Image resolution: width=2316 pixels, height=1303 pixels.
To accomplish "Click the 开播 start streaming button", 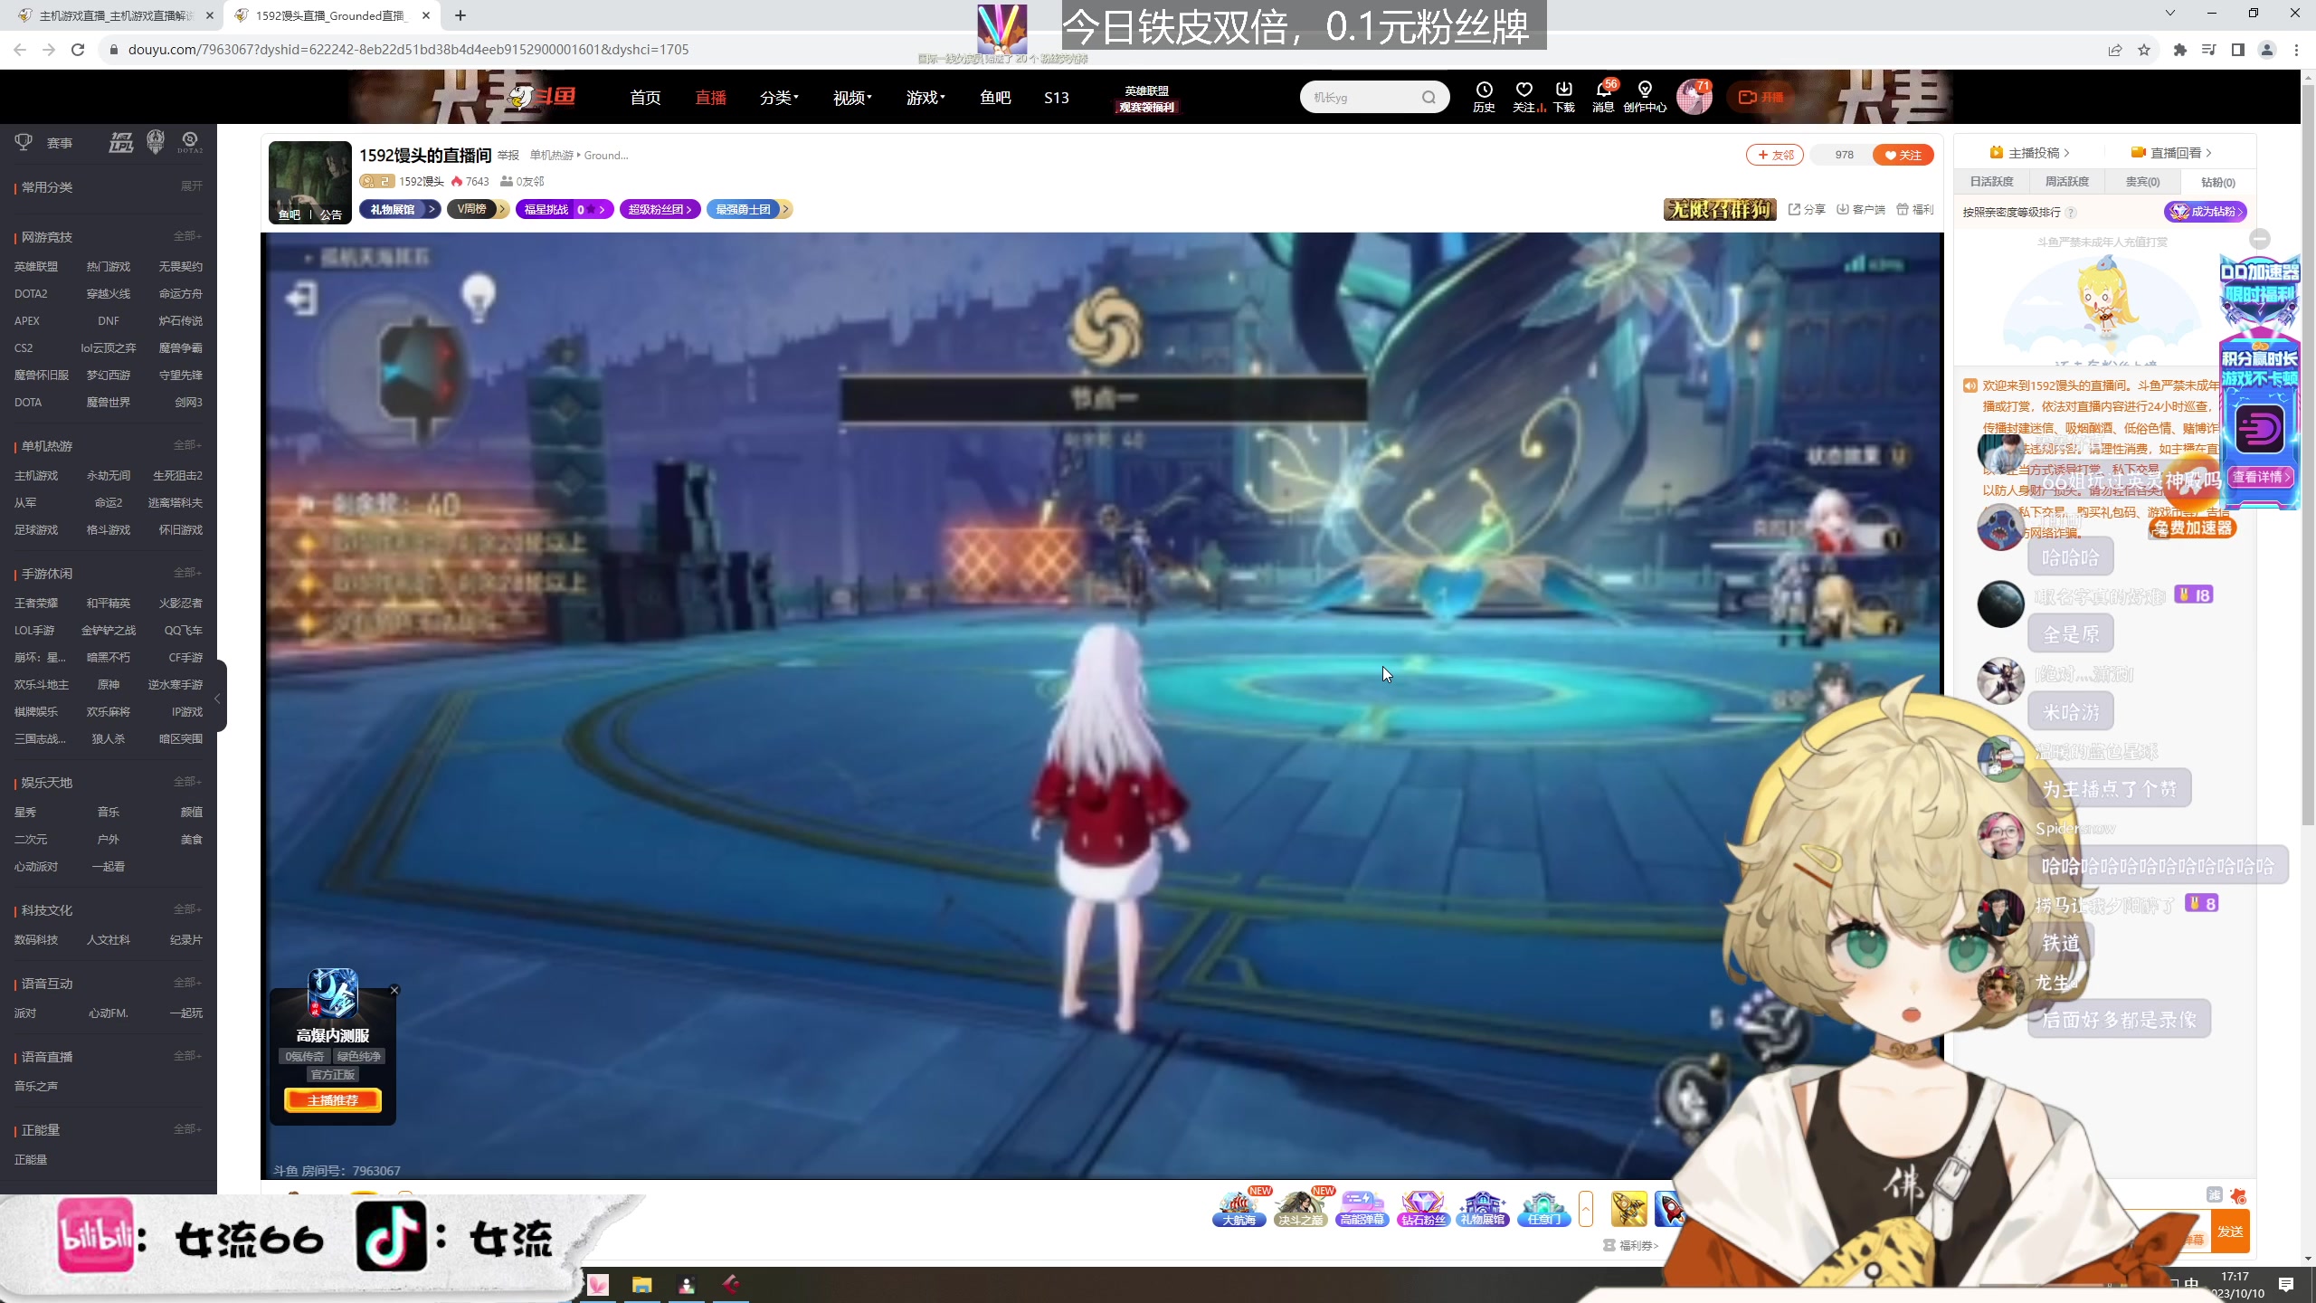I will [x=1761, y=97].
